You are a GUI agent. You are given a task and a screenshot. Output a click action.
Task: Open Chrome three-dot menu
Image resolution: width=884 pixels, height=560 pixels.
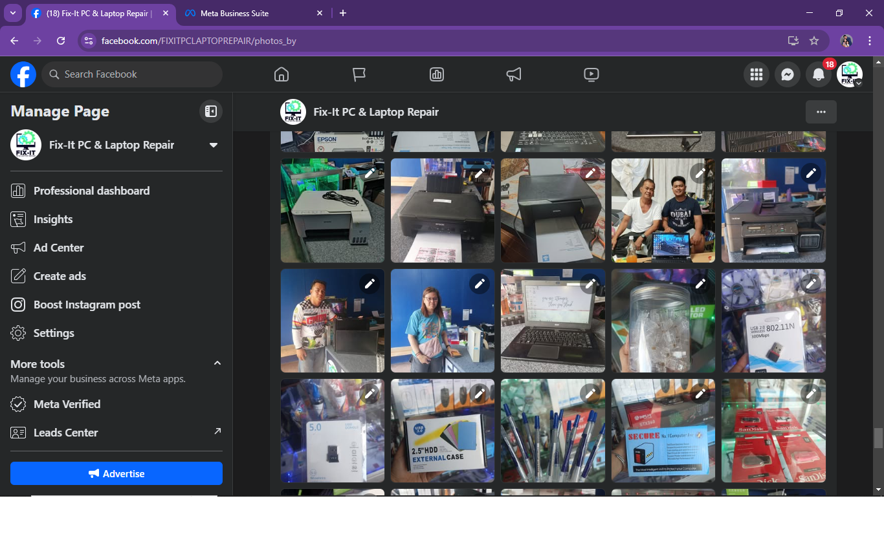(870, 41)
